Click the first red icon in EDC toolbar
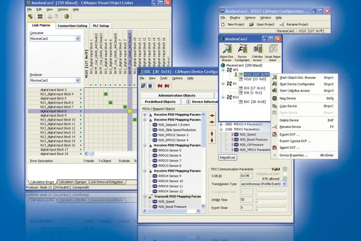Image resolution: width=361 pixels, height=241 pixels. tap(160, 86)
